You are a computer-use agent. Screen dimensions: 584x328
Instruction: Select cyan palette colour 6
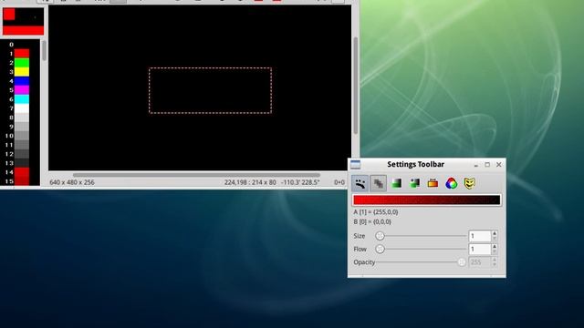(22, 99)
